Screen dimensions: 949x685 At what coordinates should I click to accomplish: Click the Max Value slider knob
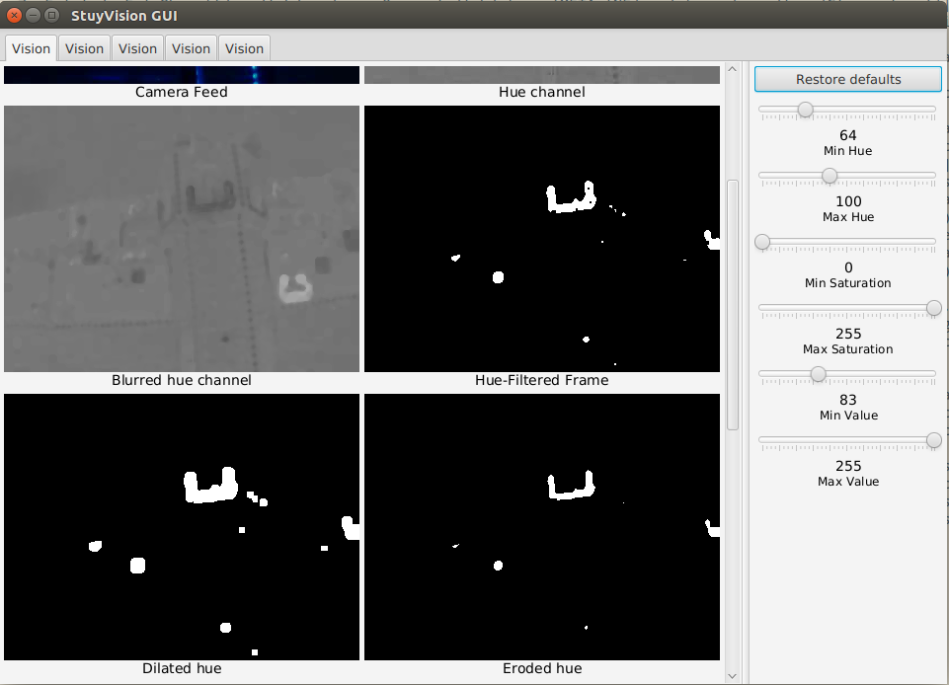click(934, 440)
